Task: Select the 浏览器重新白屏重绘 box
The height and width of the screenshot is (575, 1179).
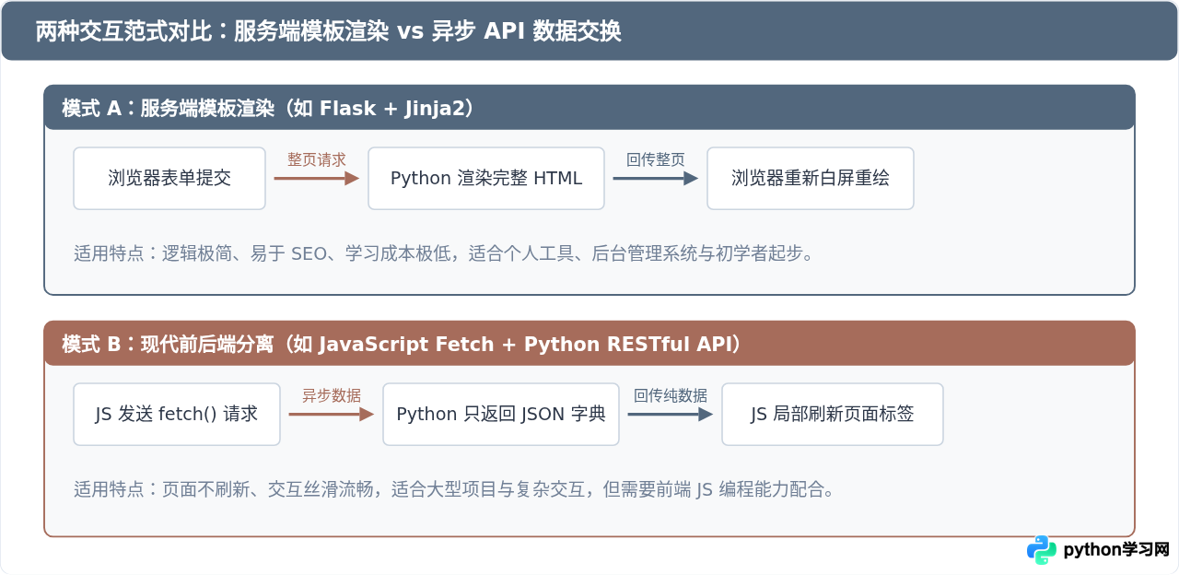Action: click(x=811, y=179)
